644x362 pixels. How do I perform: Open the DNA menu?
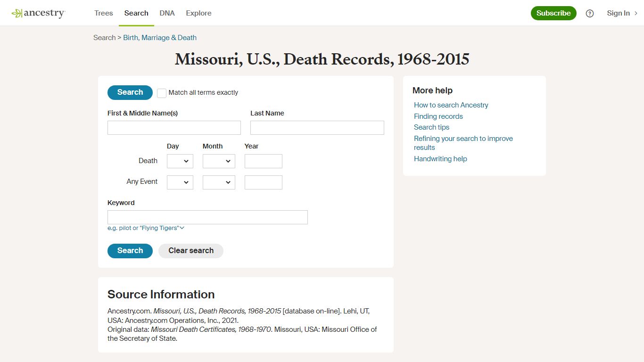point(167,13)
